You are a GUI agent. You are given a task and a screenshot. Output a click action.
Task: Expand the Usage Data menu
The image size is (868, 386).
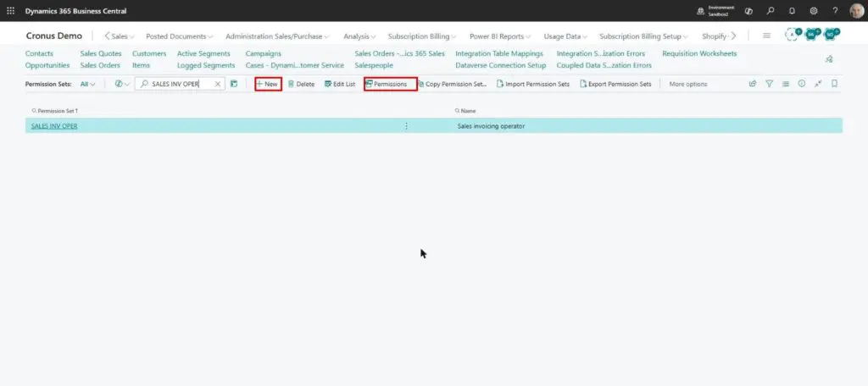coord(565,36)
